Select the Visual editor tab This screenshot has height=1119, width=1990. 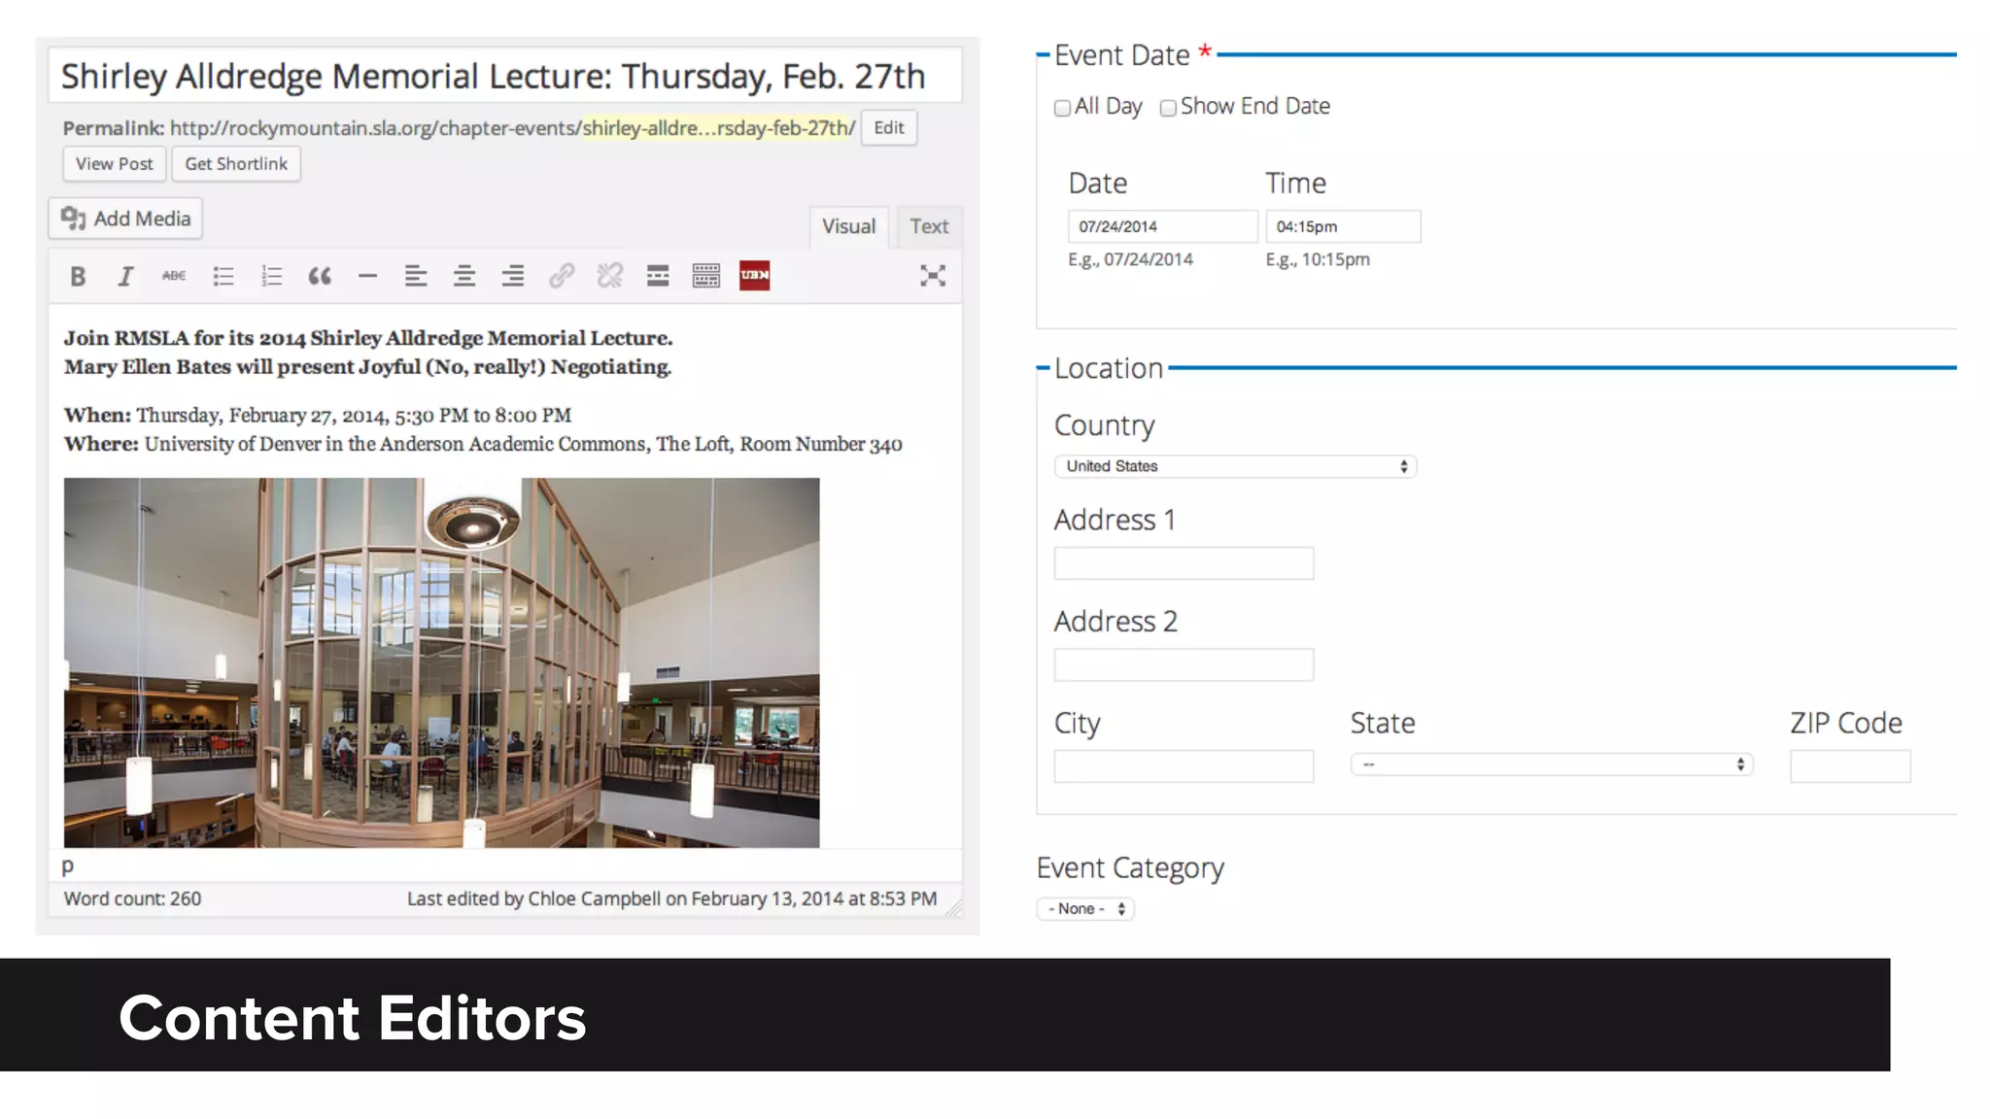coord(848,226)
